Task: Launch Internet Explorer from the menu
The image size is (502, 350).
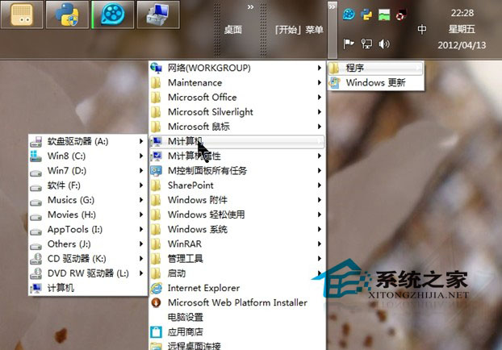Action: [x=203, y=288]
